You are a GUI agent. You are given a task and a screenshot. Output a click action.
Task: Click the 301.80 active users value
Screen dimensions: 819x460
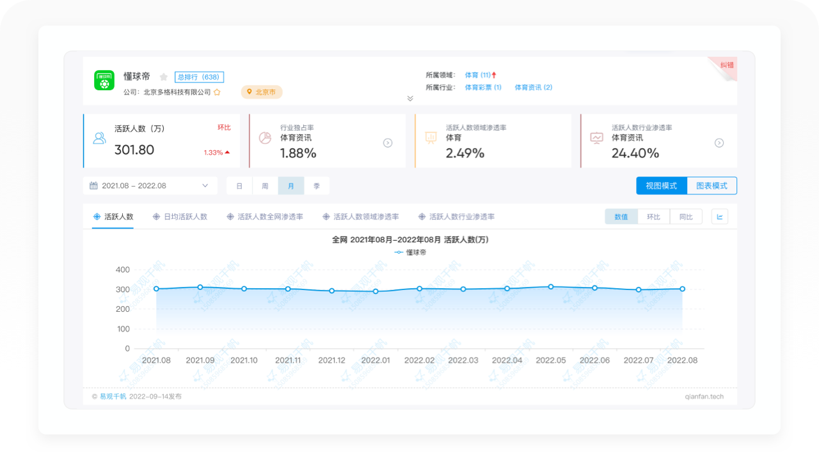134,149
